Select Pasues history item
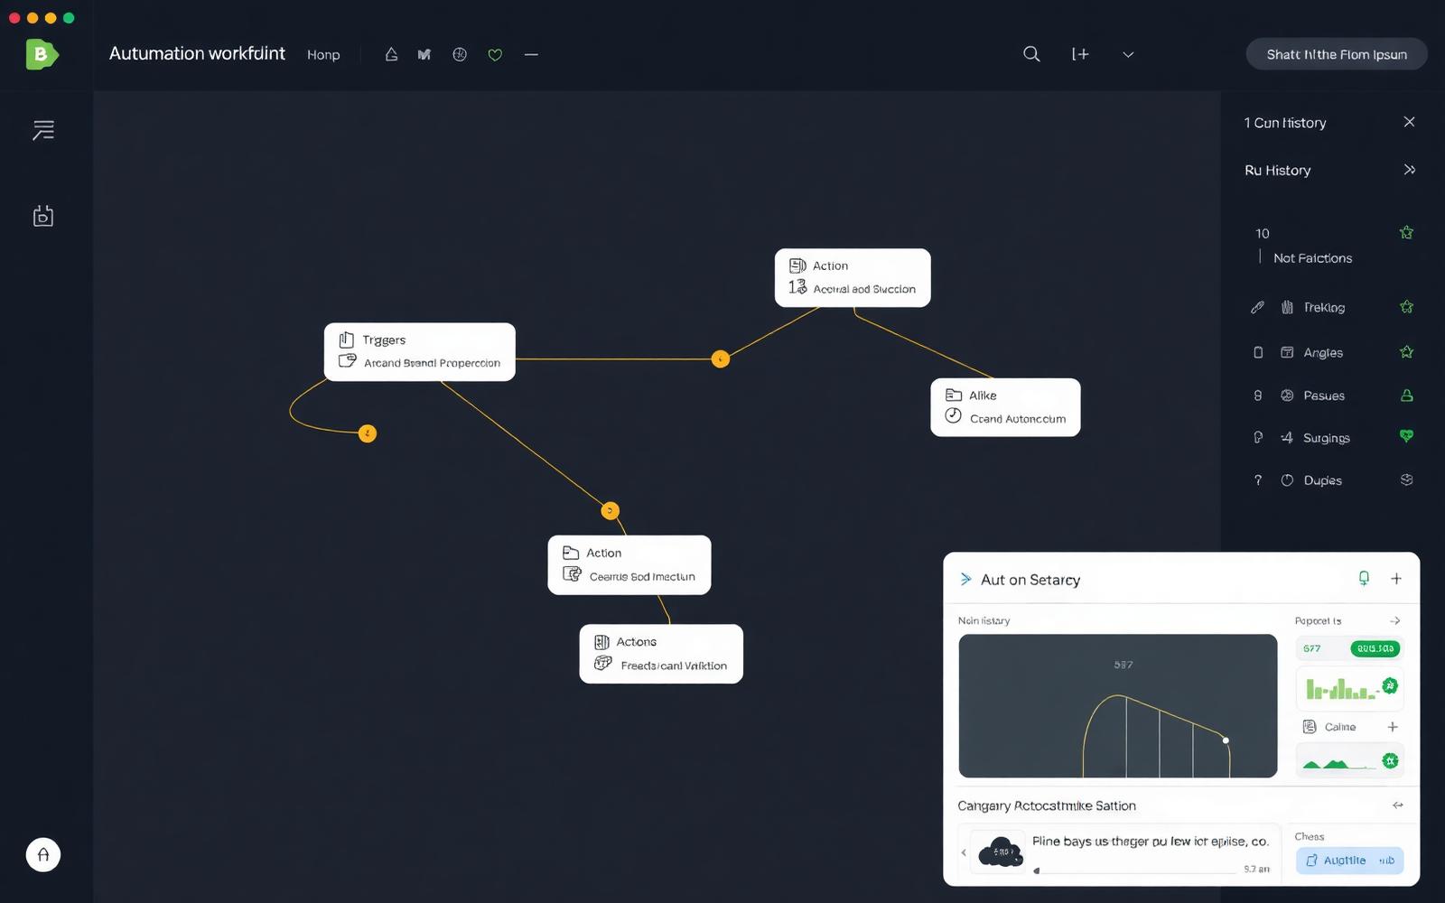 click(x=1324, y=396)
